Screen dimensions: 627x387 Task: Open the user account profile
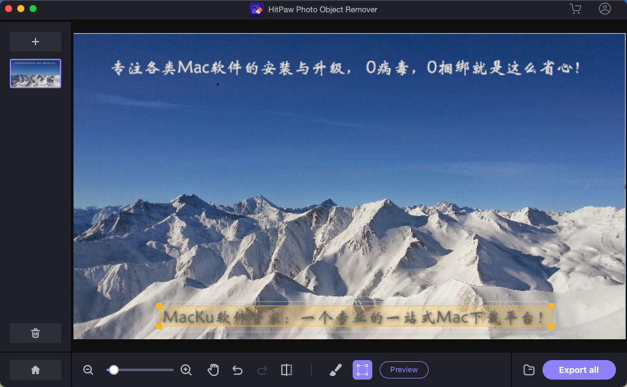604,9
